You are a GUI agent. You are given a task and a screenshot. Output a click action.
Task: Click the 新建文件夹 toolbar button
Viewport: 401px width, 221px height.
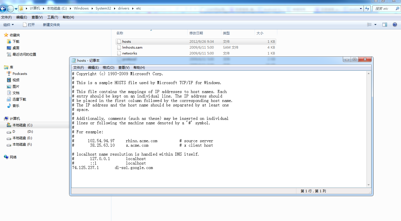point(51,25)
